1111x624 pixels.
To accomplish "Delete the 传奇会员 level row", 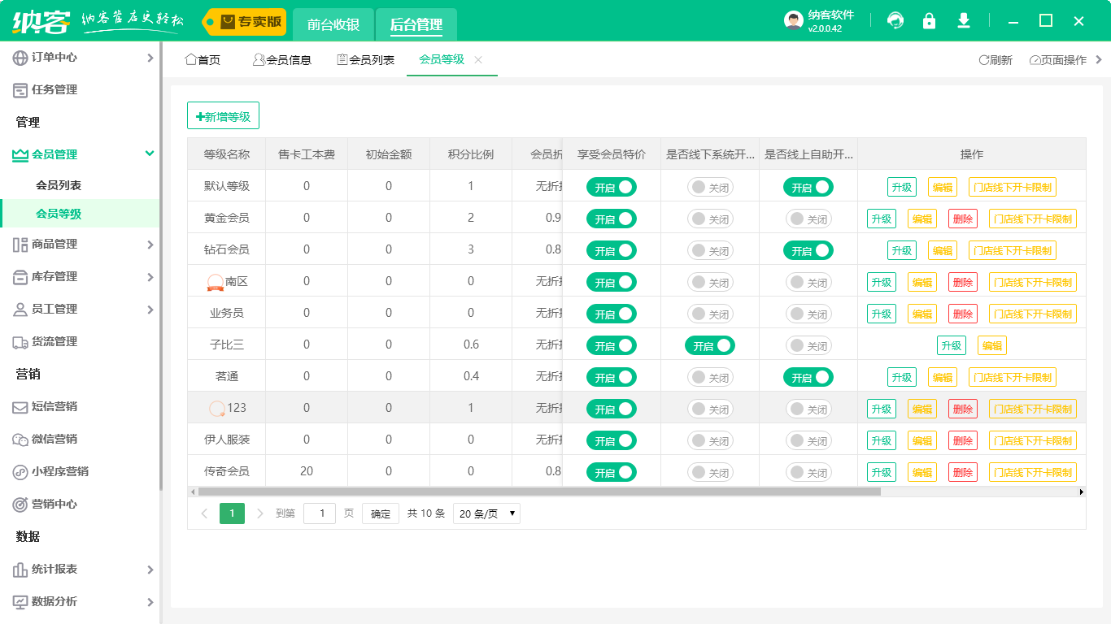I will (962, 473).
